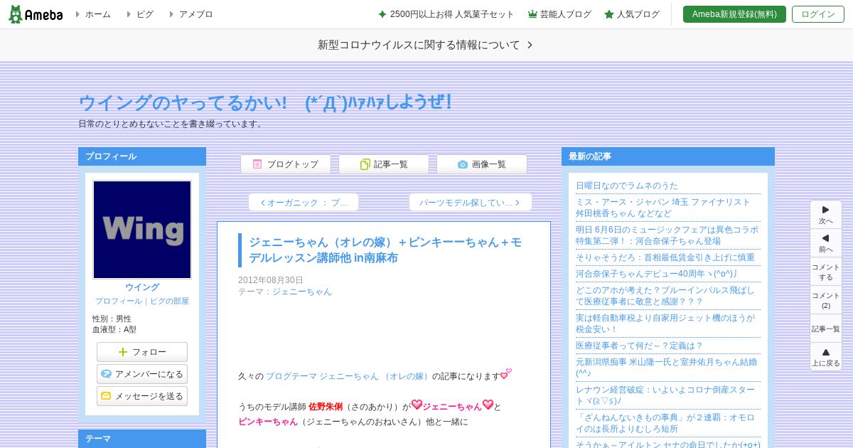
Task: Open the アメブロ menu item
Action: [195, 14]
